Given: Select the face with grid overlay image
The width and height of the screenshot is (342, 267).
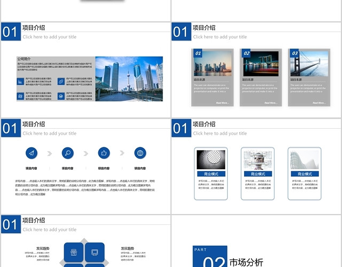Looking at the screenshot, I should click(x=258, y=160).
